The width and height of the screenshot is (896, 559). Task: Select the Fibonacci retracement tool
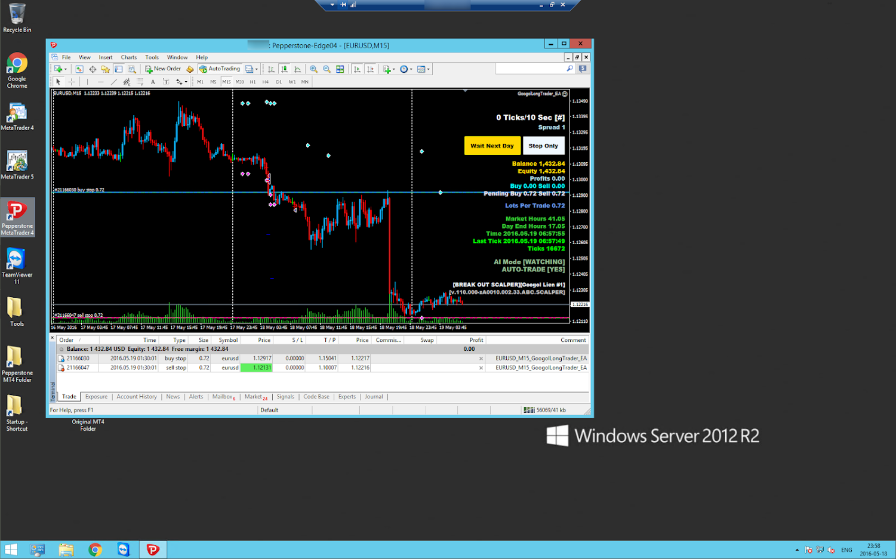coord(140,82)
